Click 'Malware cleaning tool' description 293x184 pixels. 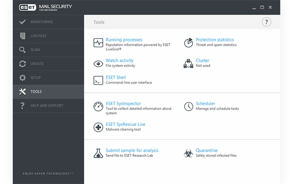(x=123, y=129)
